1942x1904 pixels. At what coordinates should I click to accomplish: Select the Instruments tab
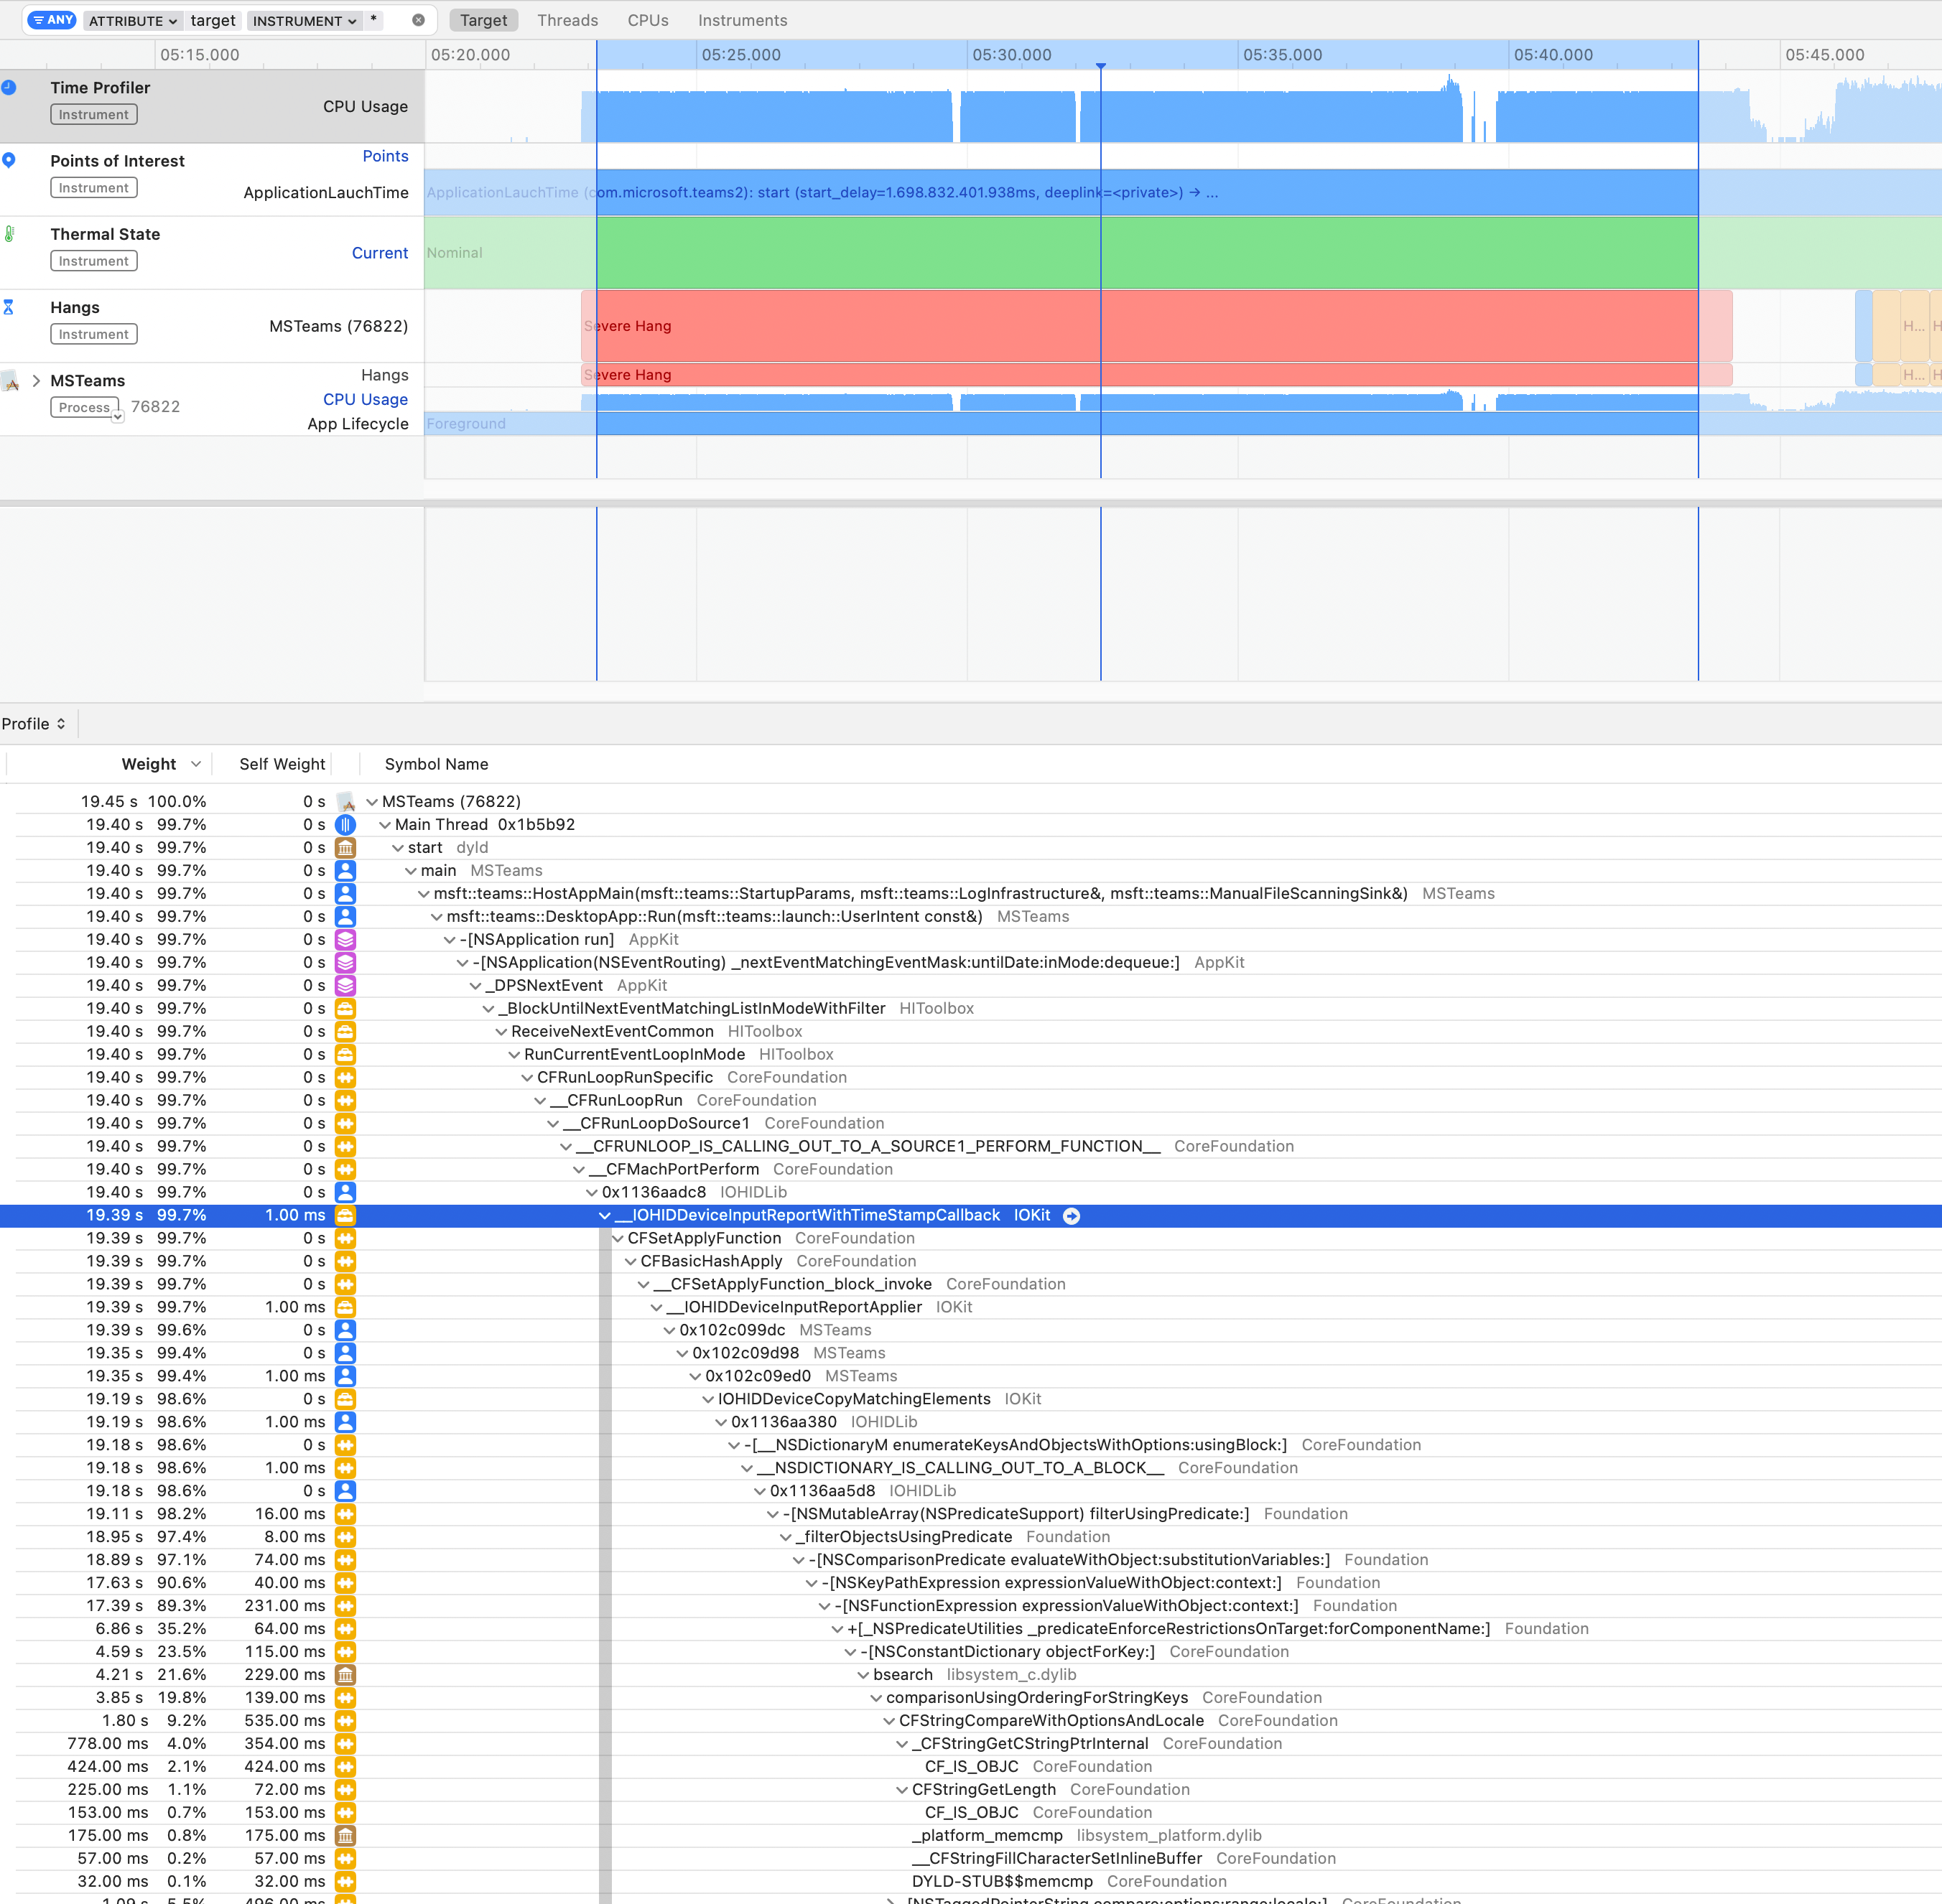[x=741, y=20]
